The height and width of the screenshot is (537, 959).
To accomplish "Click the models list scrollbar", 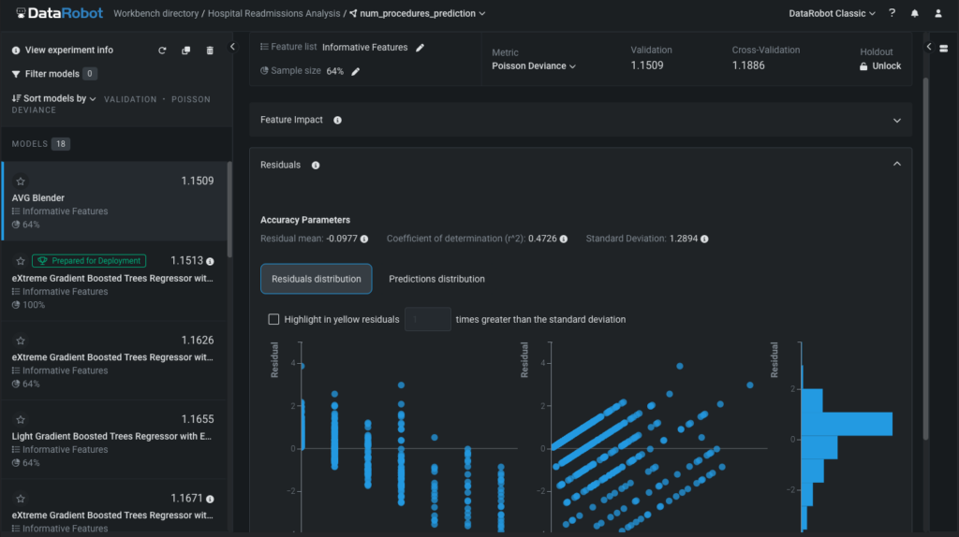I will [229, 210].
